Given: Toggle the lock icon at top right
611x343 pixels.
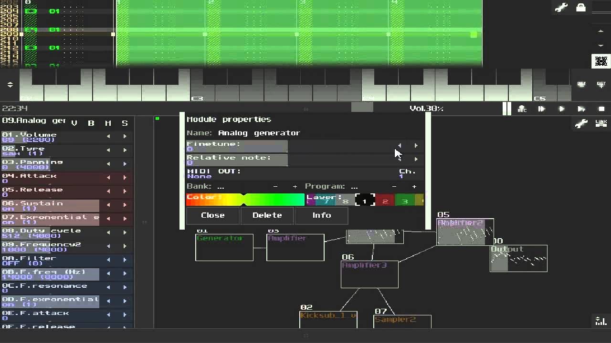Looking at the screenshot, I should click(x=581, y=8).
